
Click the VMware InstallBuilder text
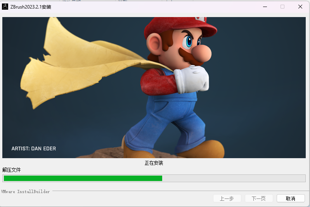click(25, 191)
